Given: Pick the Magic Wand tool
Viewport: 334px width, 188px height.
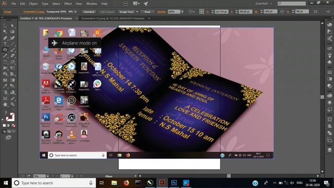Looking at the screenshot, I should point(5,32).
